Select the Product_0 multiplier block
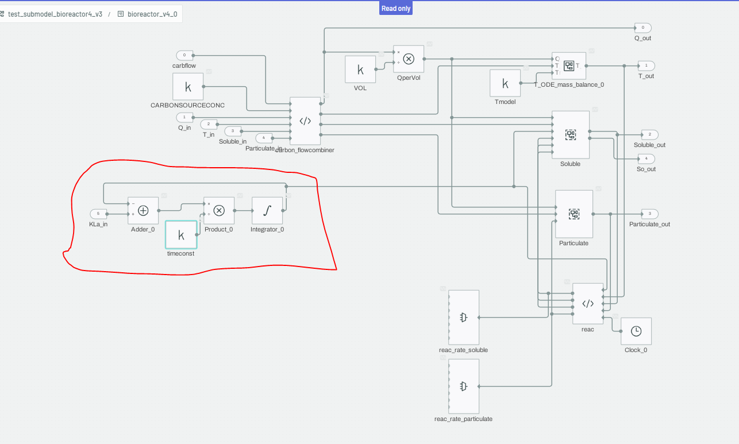 (219, 211)
